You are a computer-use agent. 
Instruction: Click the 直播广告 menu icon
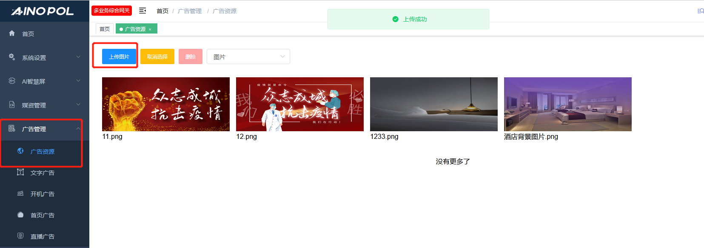20,236
